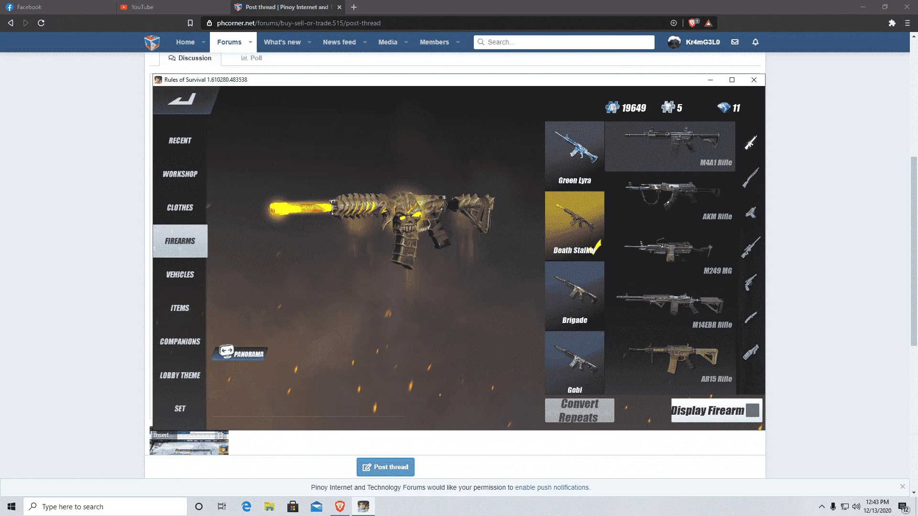Open the WORKSHOP menu in the game sidebar
918x516 pixels.
click(x=180, y=174)
